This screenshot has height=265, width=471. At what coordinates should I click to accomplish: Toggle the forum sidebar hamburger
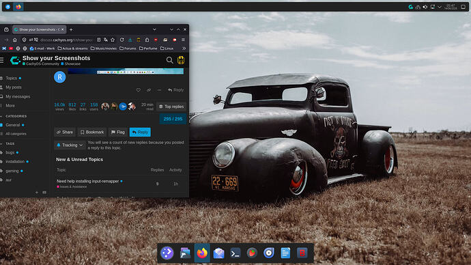[x=2, y=60]
